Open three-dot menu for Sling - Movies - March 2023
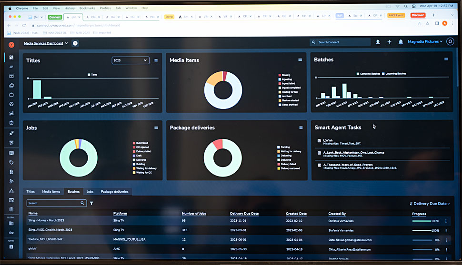 tap(446, 221)
